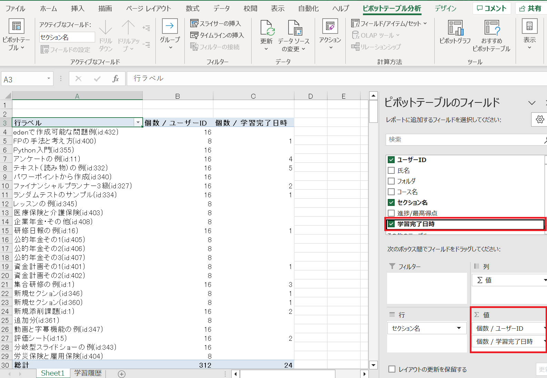547x378 pixels.
Task: Check the フォルダ field checkbox
Action: [391, 181]
